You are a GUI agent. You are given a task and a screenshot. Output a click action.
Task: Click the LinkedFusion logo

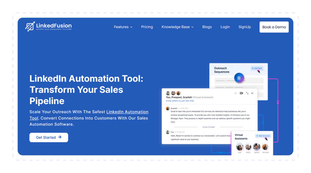48,26
